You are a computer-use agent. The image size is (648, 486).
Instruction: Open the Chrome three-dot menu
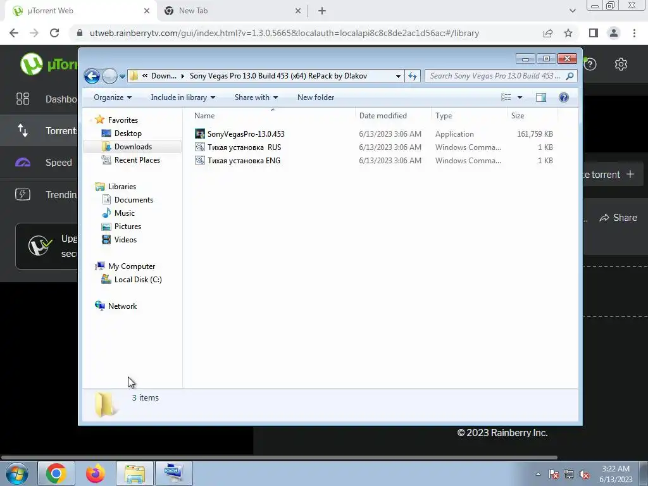pos(634,33)
